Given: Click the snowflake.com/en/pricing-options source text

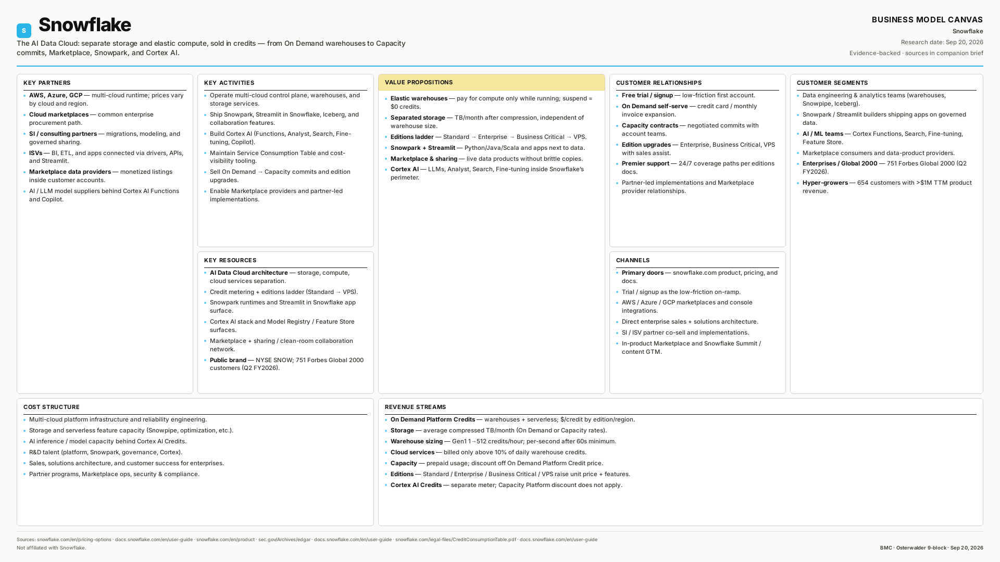Looking at the screenshot, I should (74, 540).
